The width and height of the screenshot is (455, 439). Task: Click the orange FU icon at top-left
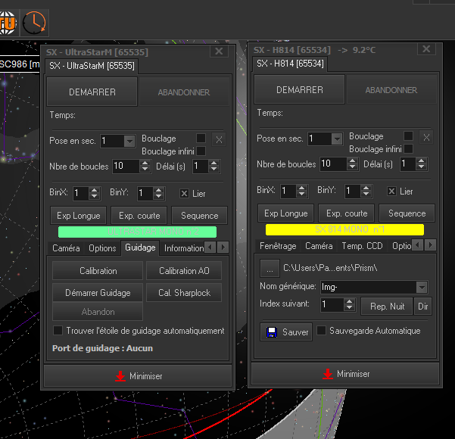7,23
